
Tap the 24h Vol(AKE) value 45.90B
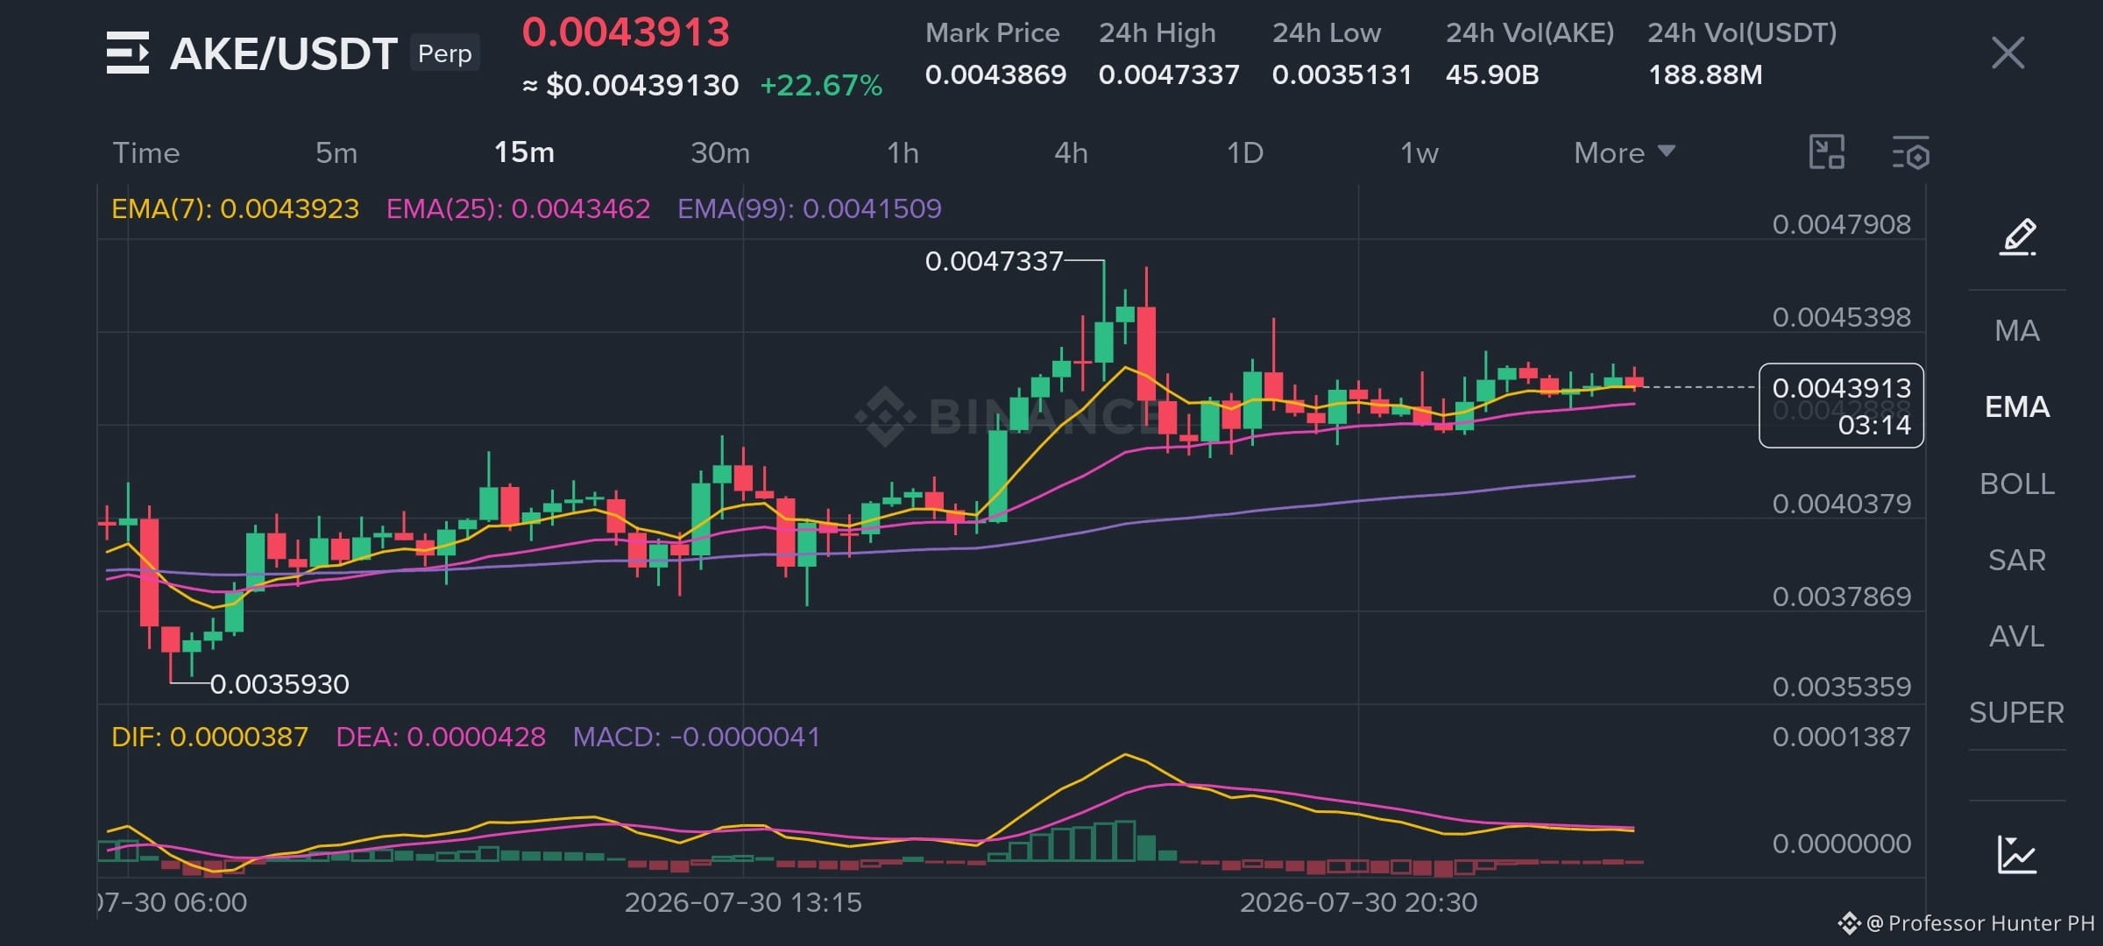1492,74
